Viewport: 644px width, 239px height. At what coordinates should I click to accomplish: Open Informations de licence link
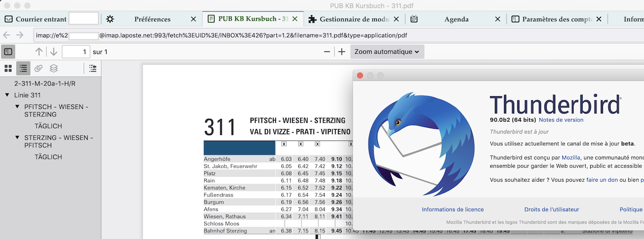453,210
